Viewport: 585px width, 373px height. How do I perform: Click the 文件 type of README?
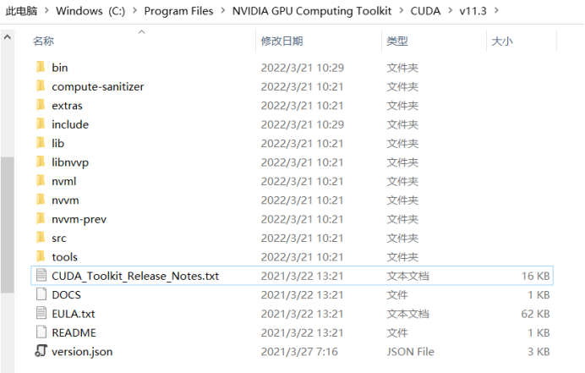pyautogui.click(x=397, y=332)
